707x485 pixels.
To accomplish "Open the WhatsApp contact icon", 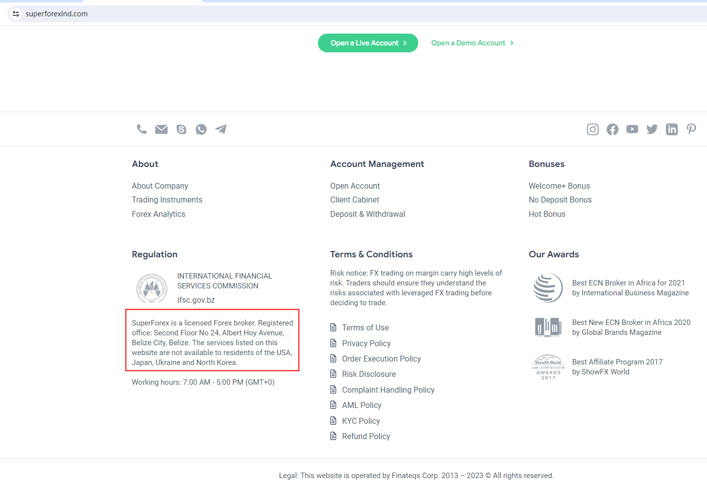I will pos(201,129).
